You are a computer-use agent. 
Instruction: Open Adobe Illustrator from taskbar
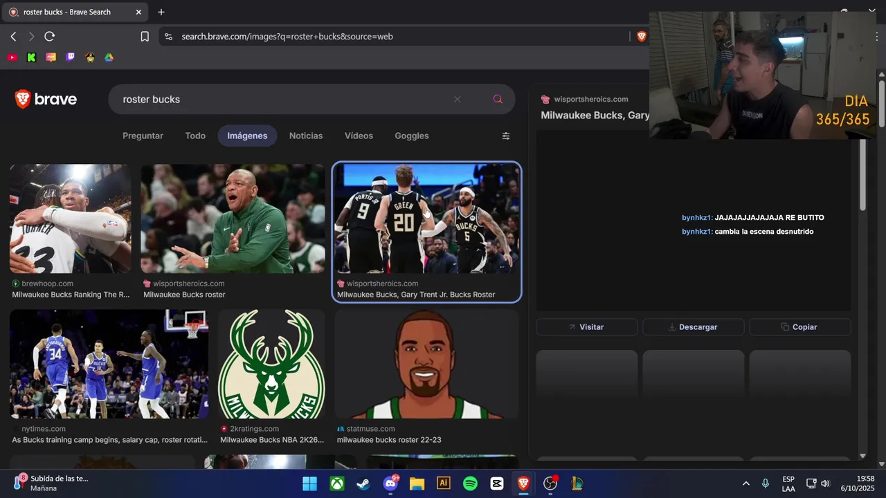click(444, 483)
